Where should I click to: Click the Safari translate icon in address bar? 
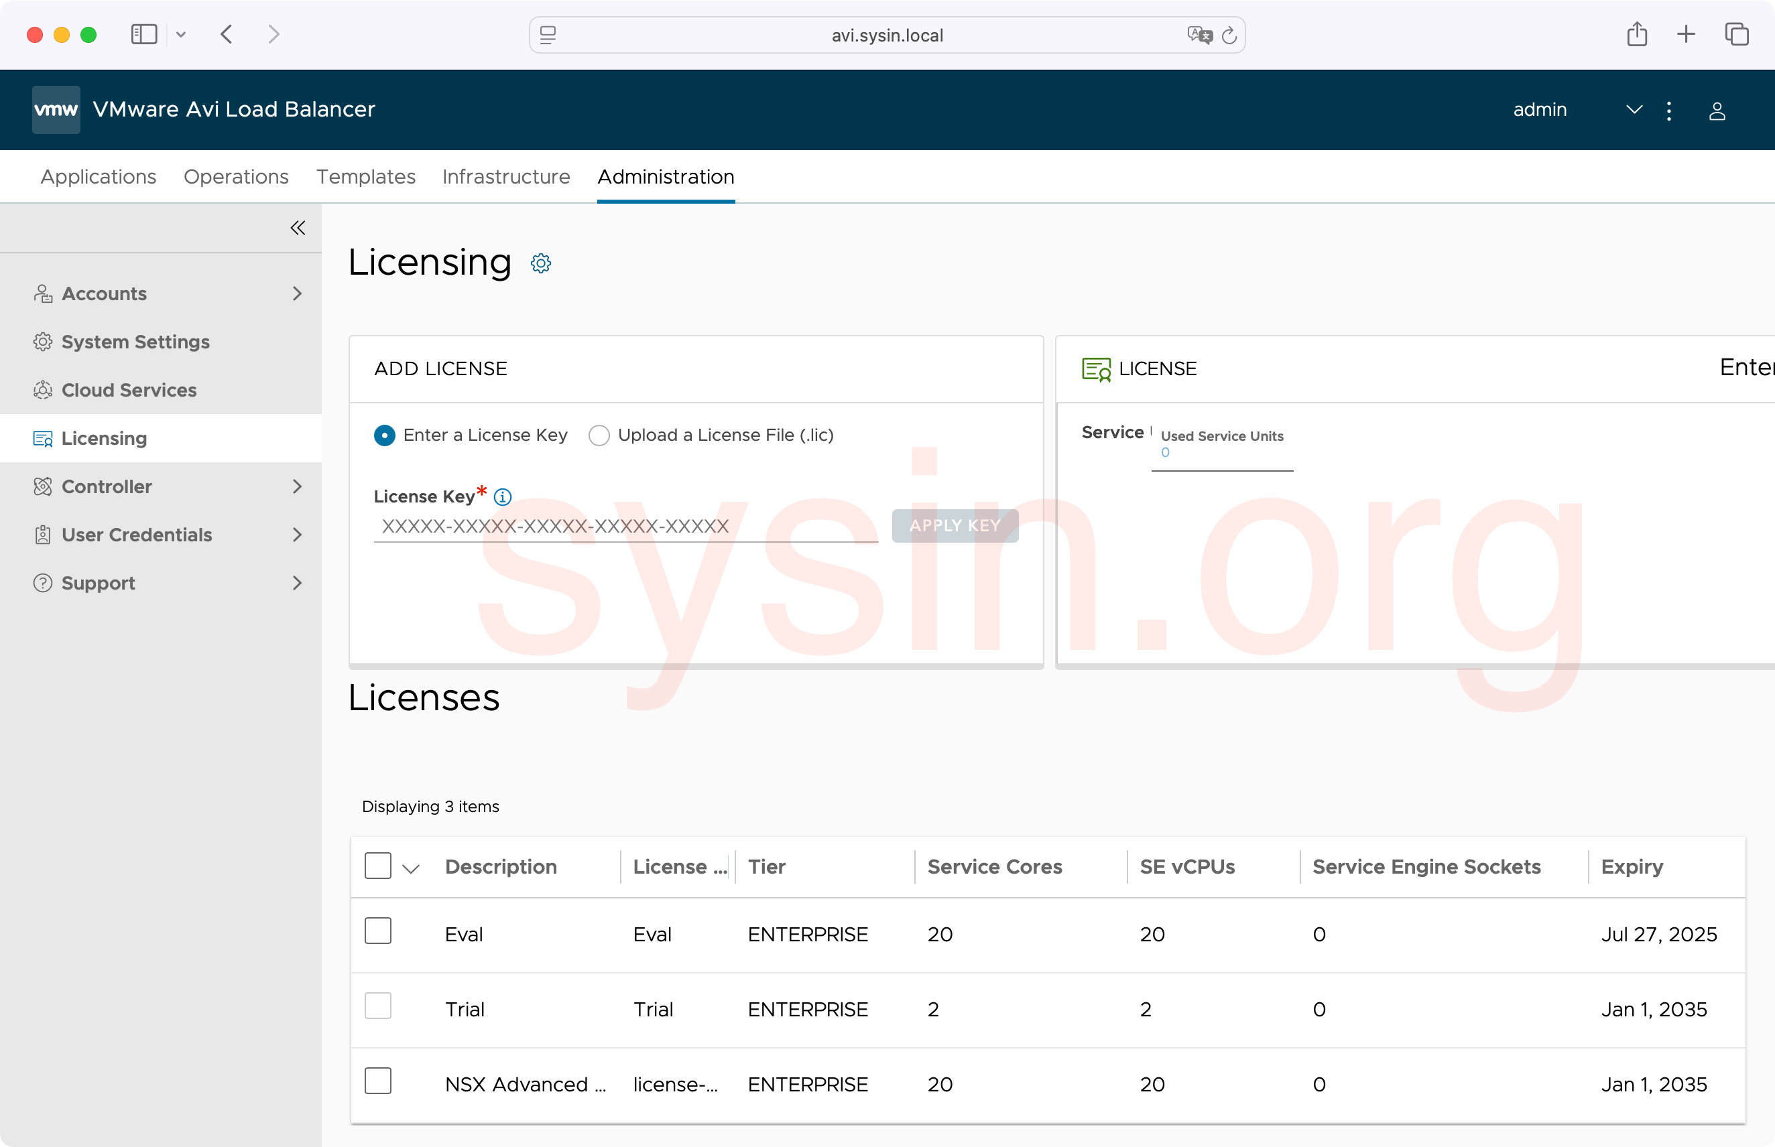pos(1199,35)
